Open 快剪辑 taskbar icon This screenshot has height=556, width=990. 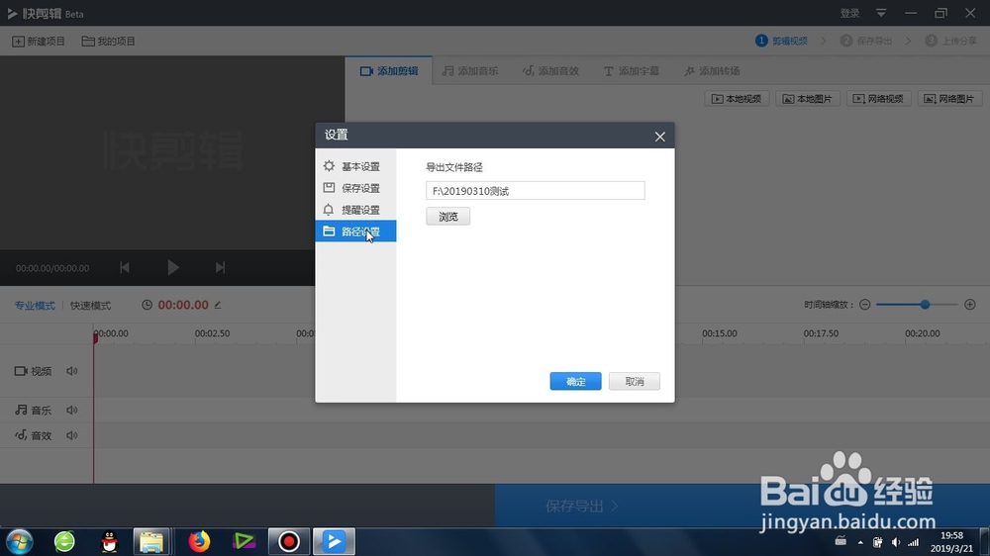click(x=334, y=541)
